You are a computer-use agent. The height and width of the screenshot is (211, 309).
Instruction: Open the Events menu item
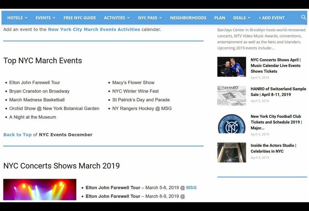43,18
